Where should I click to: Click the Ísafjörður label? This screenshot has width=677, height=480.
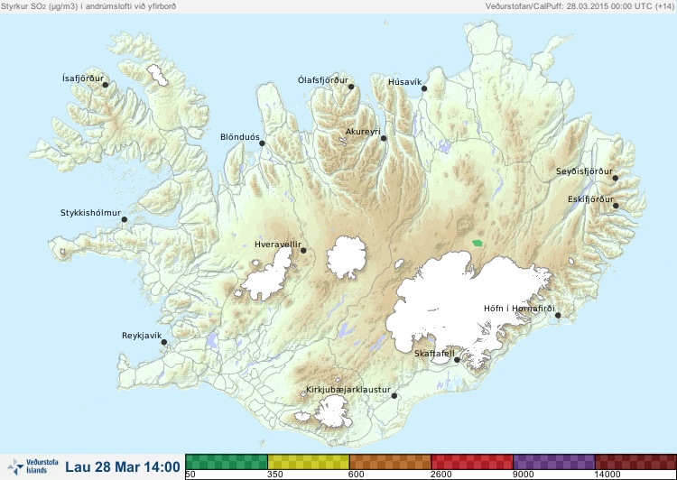(x=83, y=78)
